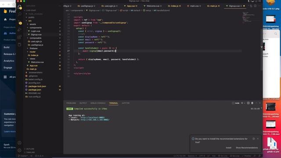Switch to the index.js editor tab
The image size is (281, 158).
coord(174,6)
